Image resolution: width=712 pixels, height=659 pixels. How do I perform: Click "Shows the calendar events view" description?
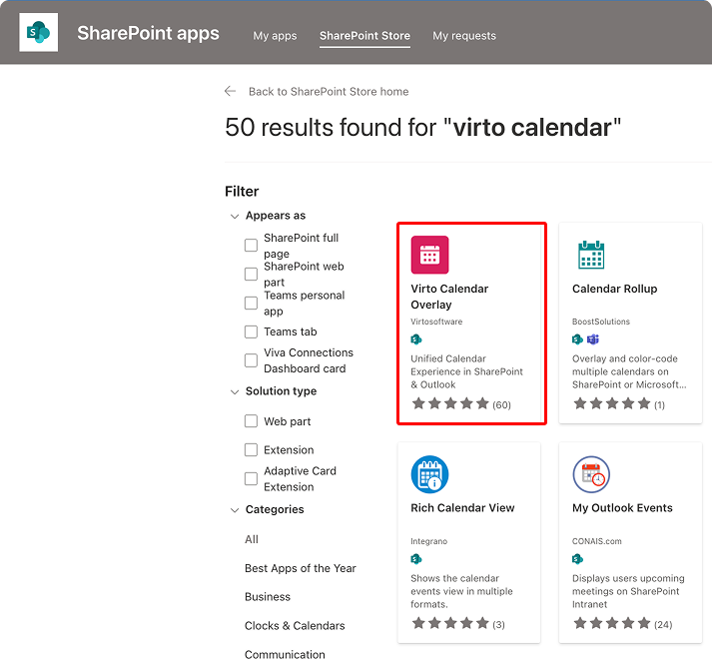coord(461,591)
